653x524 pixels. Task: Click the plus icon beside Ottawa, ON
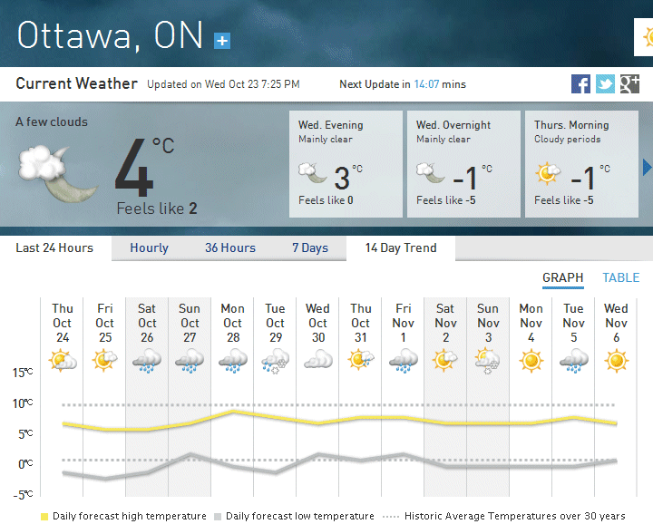(x=222, y=41)
